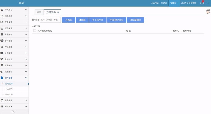
Task: Switch to the 首页 tab
Action: pos(39,12)
